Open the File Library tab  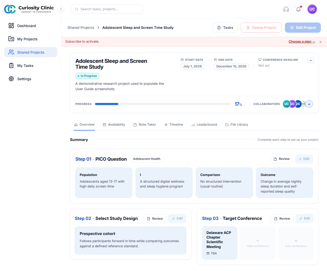pos(237,125)
